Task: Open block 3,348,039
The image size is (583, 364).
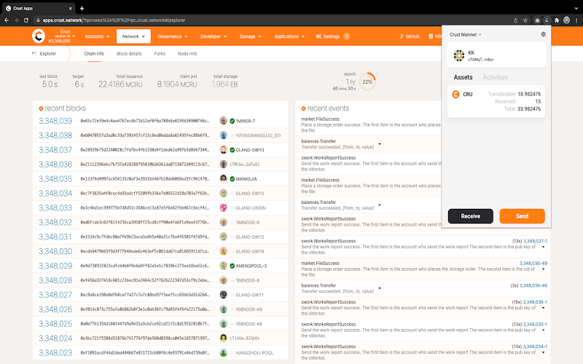Action: tap(55, 121)
